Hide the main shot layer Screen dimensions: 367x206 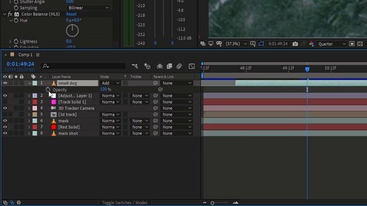[x=5, y=133]
